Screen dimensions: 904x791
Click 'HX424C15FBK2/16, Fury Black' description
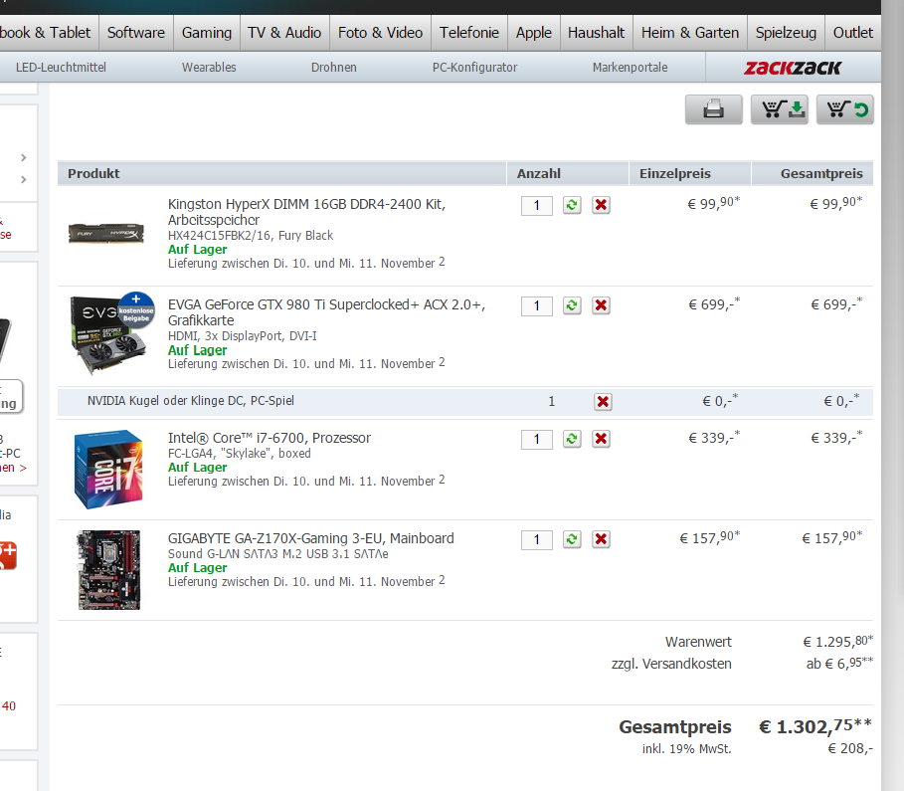(251, 236)
